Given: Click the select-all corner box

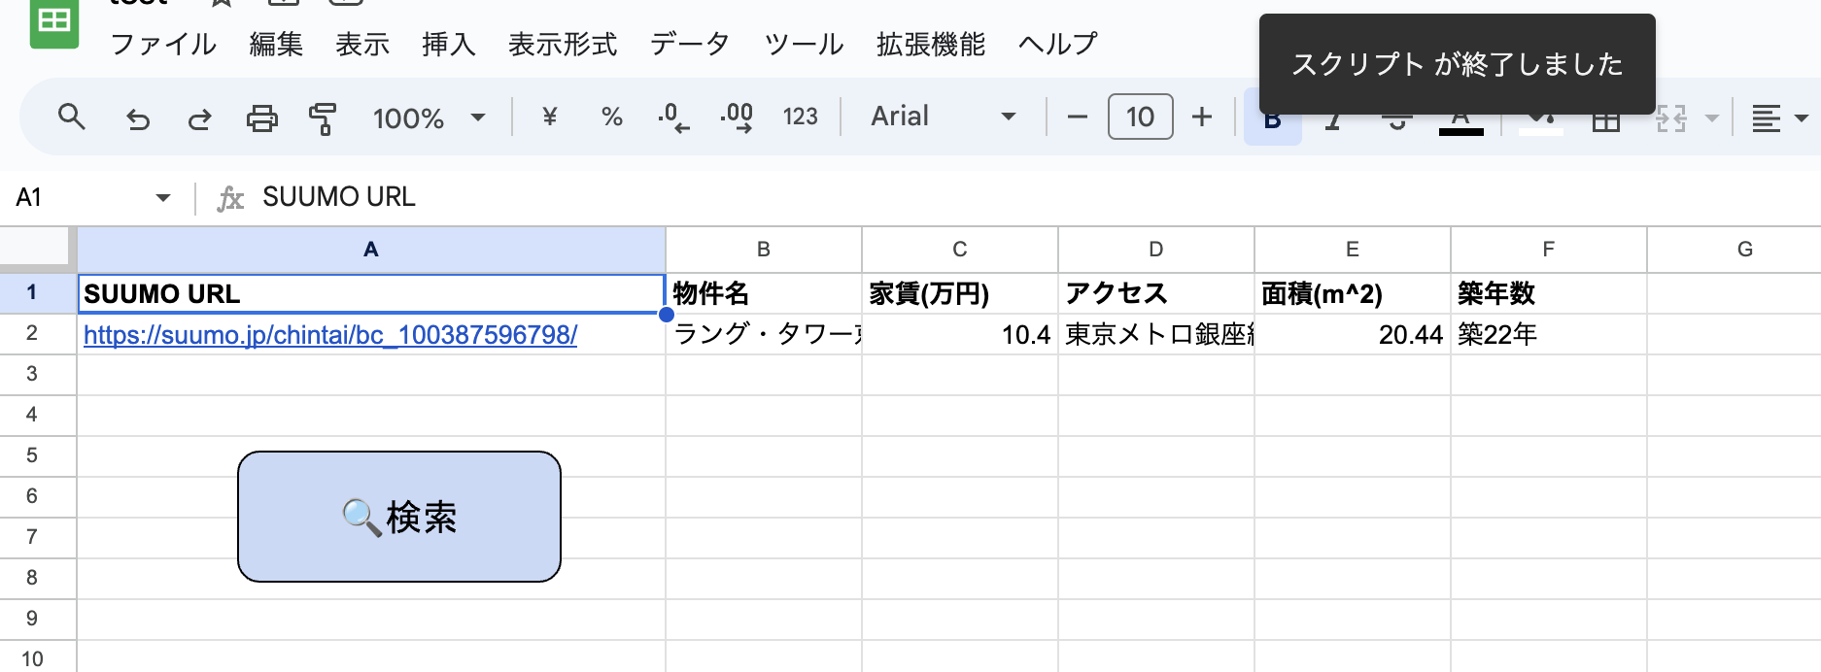Looking at the screenshot, I should [37, 248].
